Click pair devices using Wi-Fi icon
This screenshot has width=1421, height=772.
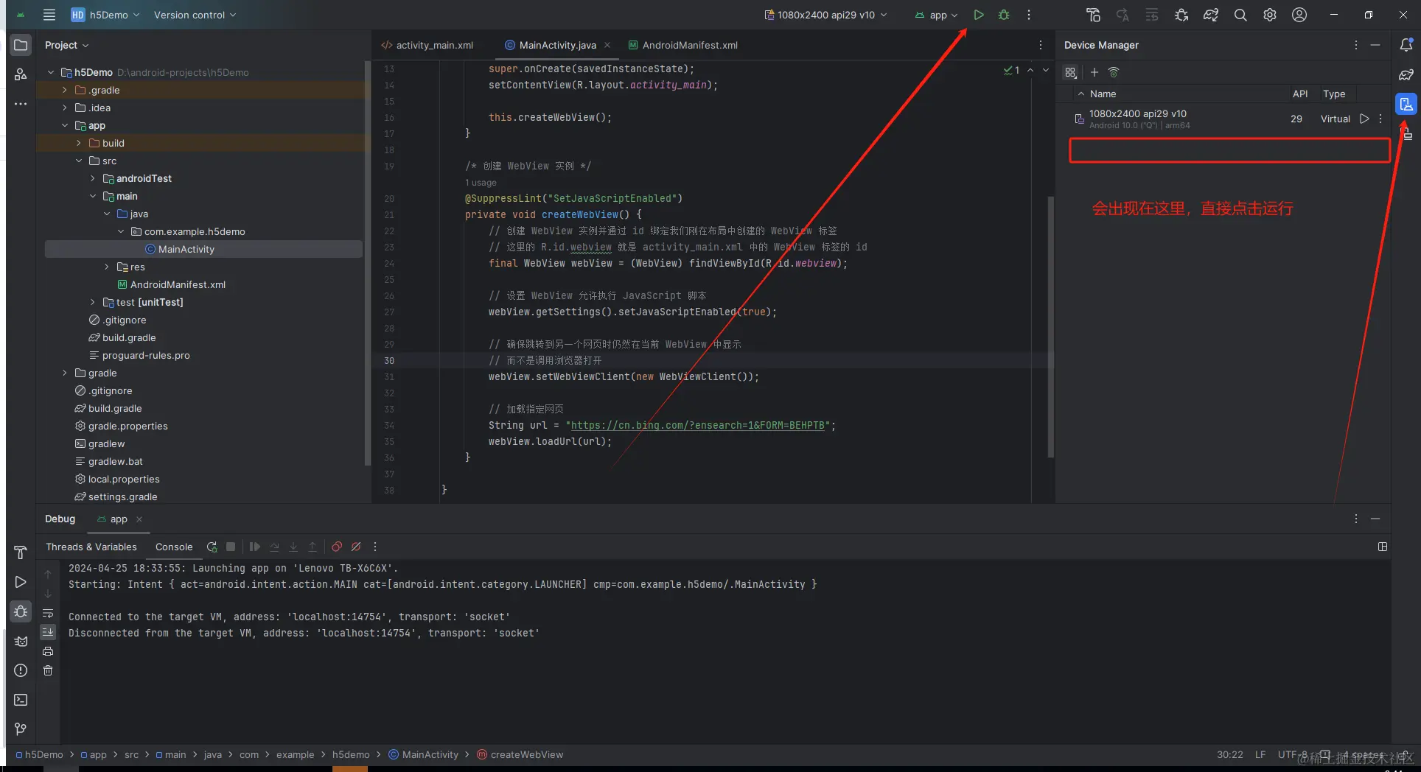pos(1114,72)
